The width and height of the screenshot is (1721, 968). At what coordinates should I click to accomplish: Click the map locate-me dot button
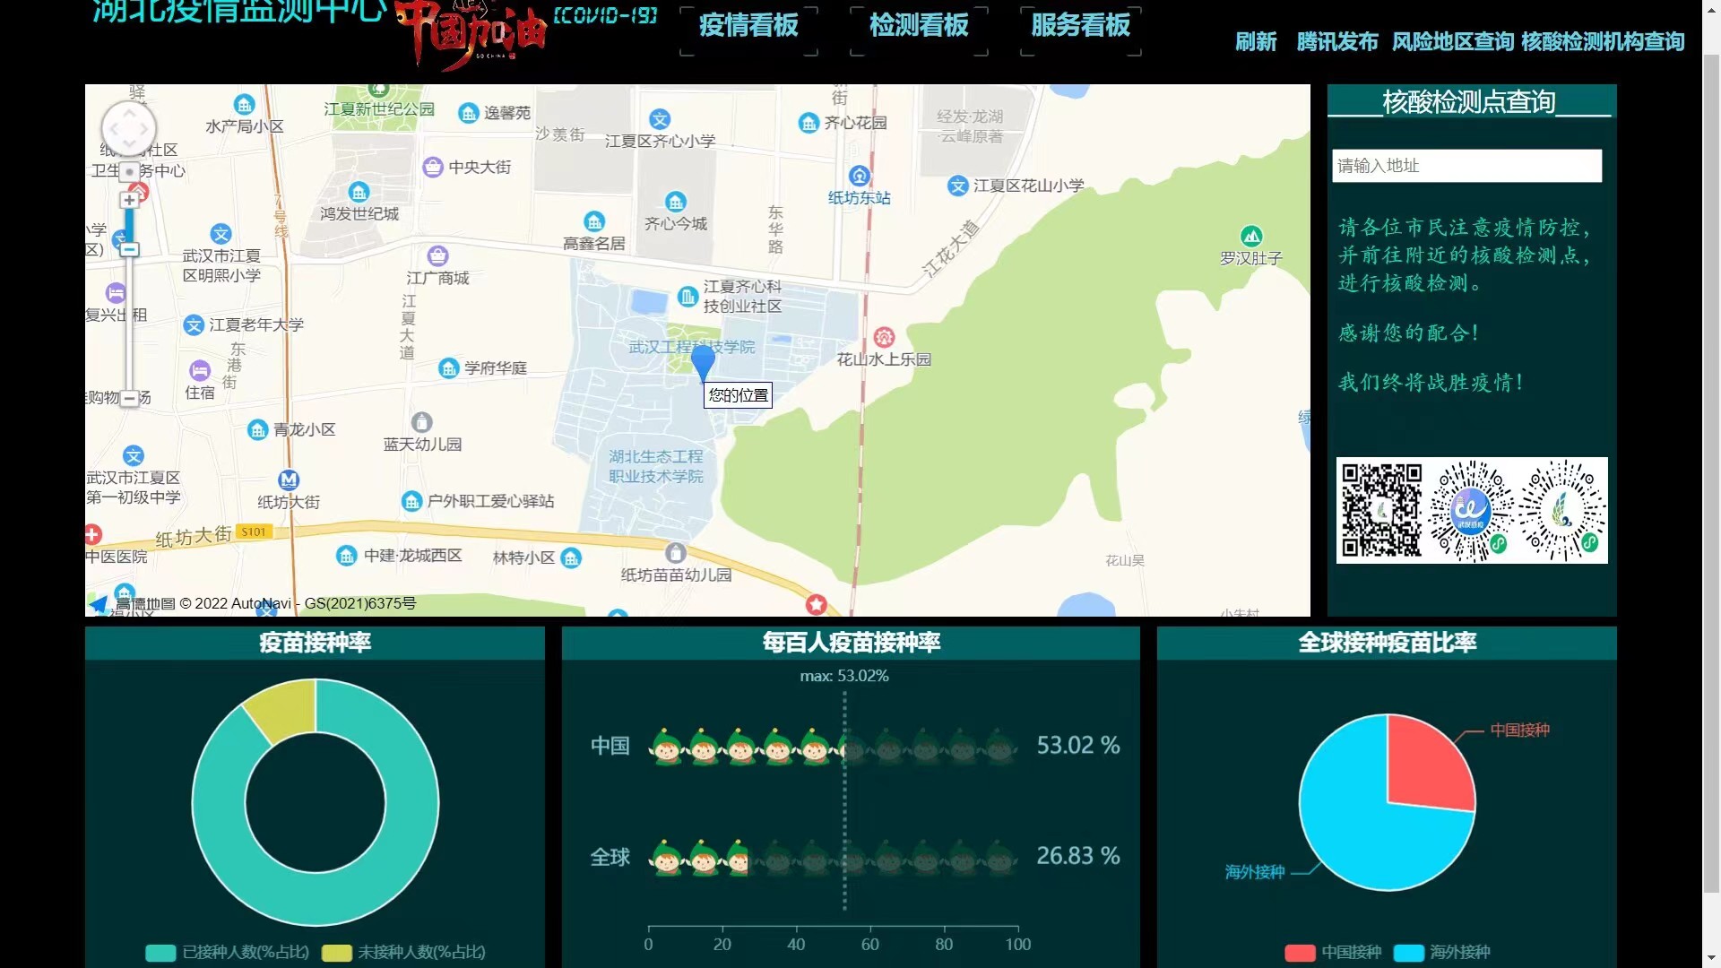(130, 171)
